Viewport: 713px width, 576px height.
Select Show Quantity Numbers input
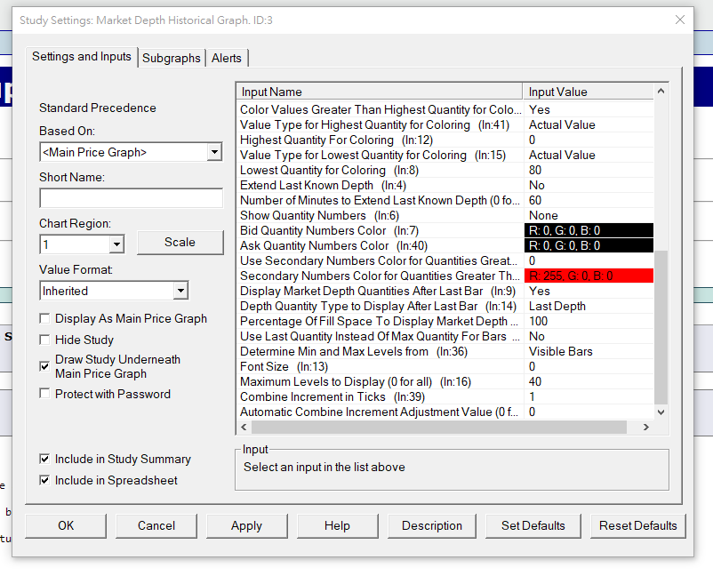(445, 215)
